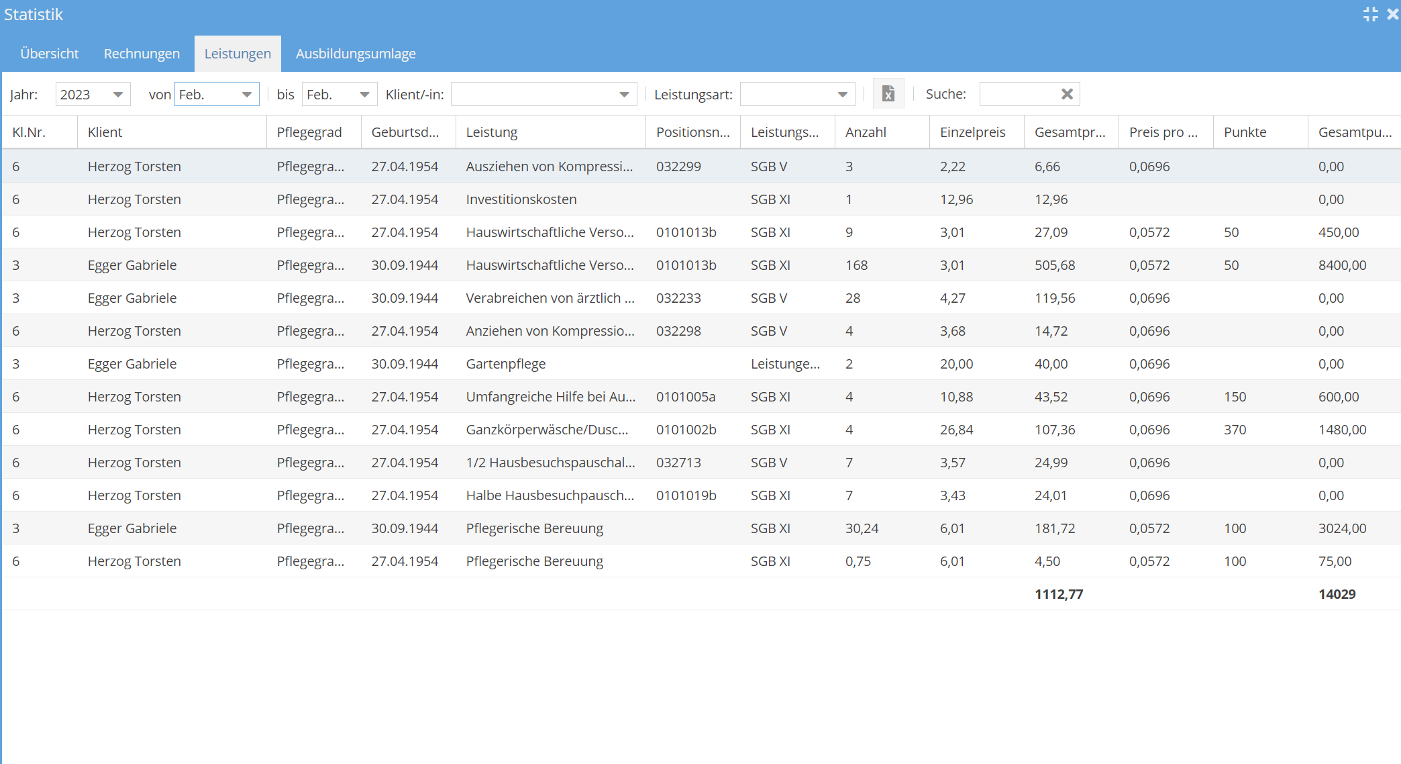Clear the Suche search field

[x=1067, y=94]
